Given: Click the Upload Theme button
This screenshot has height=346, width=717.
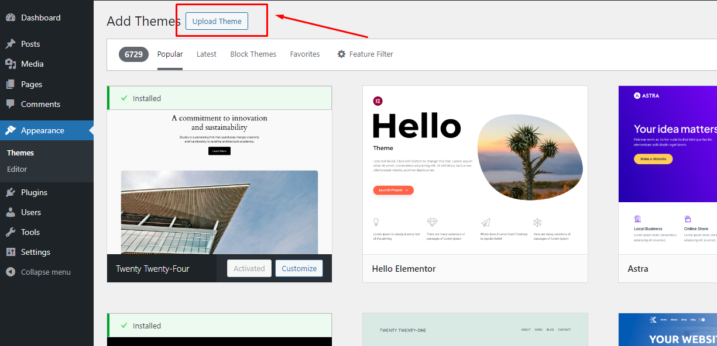Looking at the screenshot, I should click(x=217, y=21).
